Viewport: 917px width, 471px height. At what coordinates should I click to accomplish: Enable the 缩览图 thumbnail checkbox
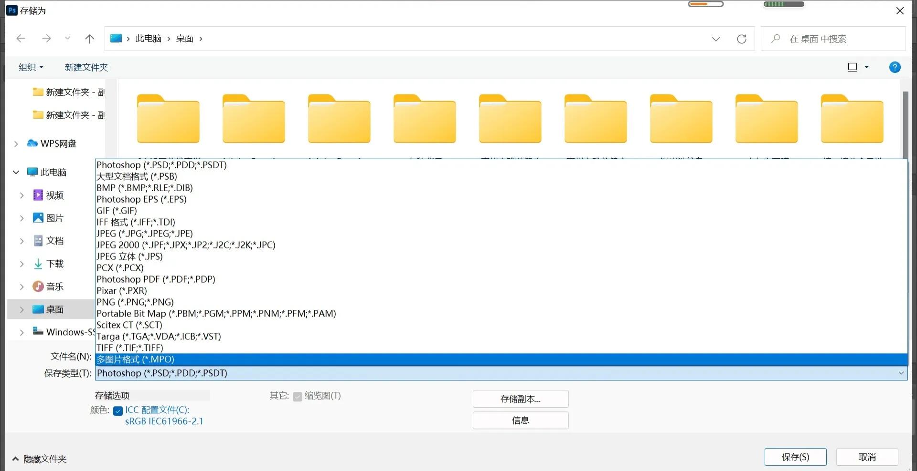click(x=297, y=396)
